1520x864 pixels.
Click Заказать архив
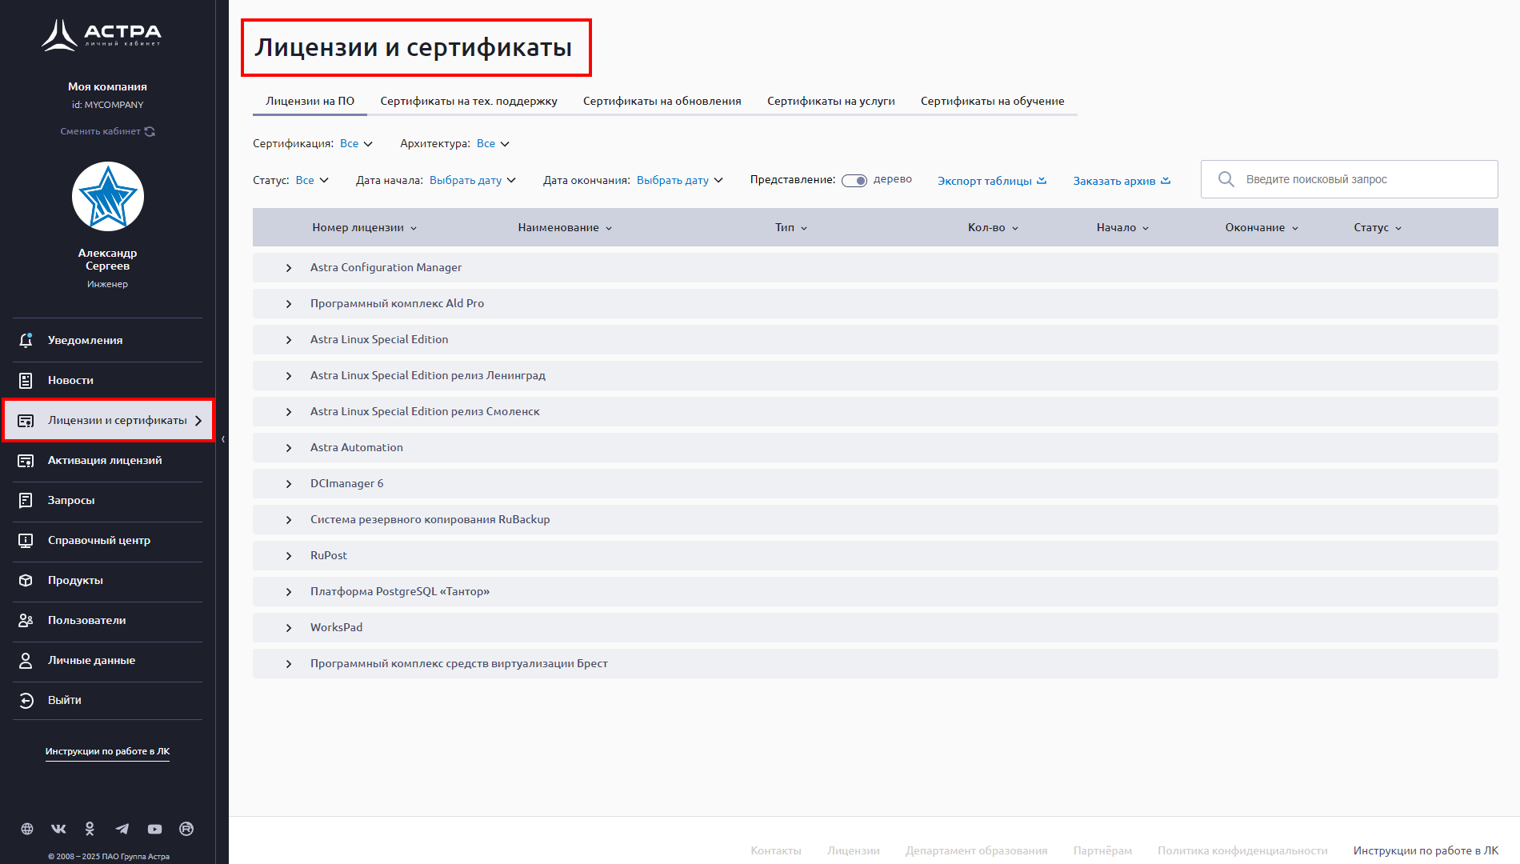point(1122,181)
